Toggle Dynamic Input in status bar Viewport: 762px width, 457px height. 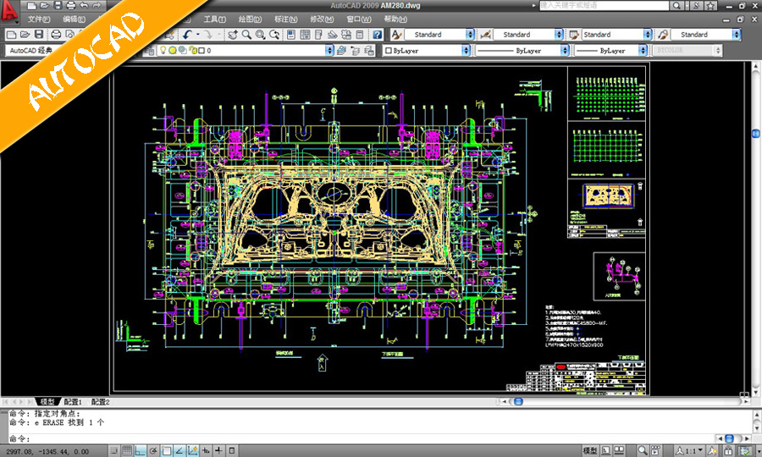click(206, 451)
